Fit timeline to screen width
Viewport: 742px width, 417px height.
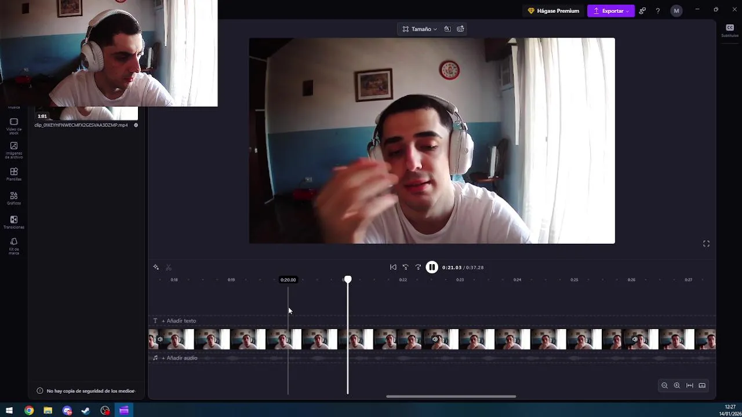690,386
